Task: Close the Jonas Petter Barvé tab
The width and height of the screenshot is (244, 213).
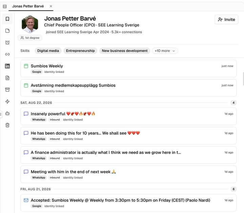Action: point(51,6)
